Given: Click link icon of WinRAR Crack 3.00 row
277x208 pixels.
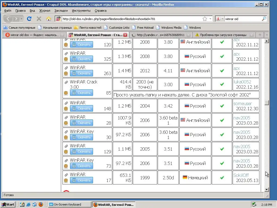Looking at the screenshot, I should pyautogui.click(x=66, y=82).
